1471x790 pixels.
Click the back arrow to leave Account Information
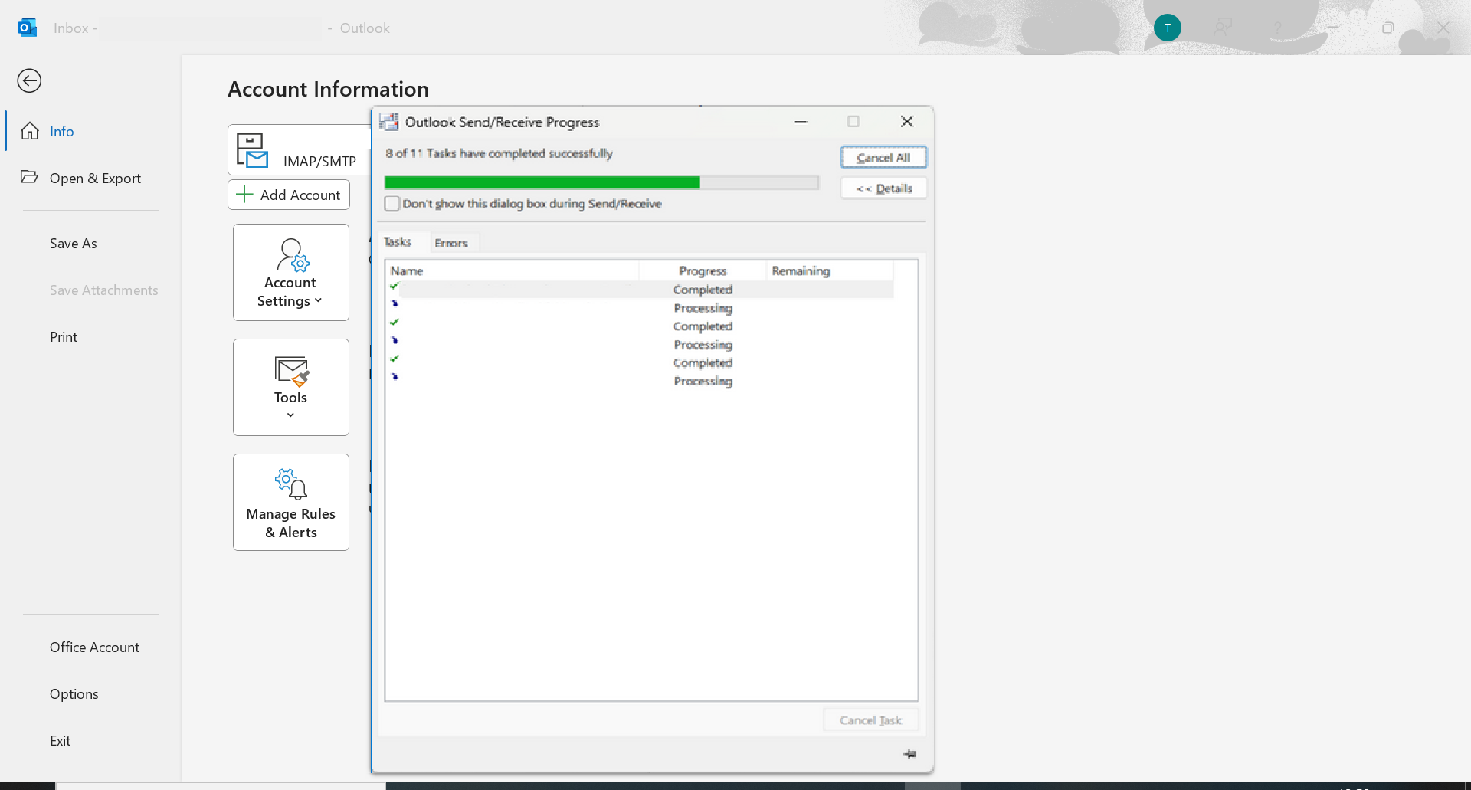[x=29, y=80]
